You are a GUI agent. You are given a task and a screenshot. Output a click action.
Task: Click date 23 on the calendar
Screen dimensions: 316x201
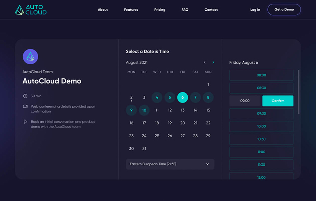(x=131, y=136)
